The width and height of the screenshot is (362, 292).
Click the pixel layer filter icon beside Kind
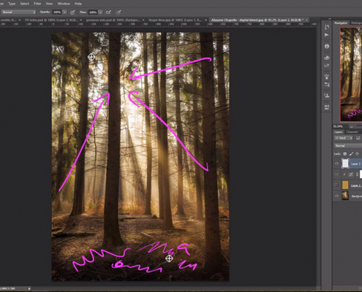click(358, 138)
